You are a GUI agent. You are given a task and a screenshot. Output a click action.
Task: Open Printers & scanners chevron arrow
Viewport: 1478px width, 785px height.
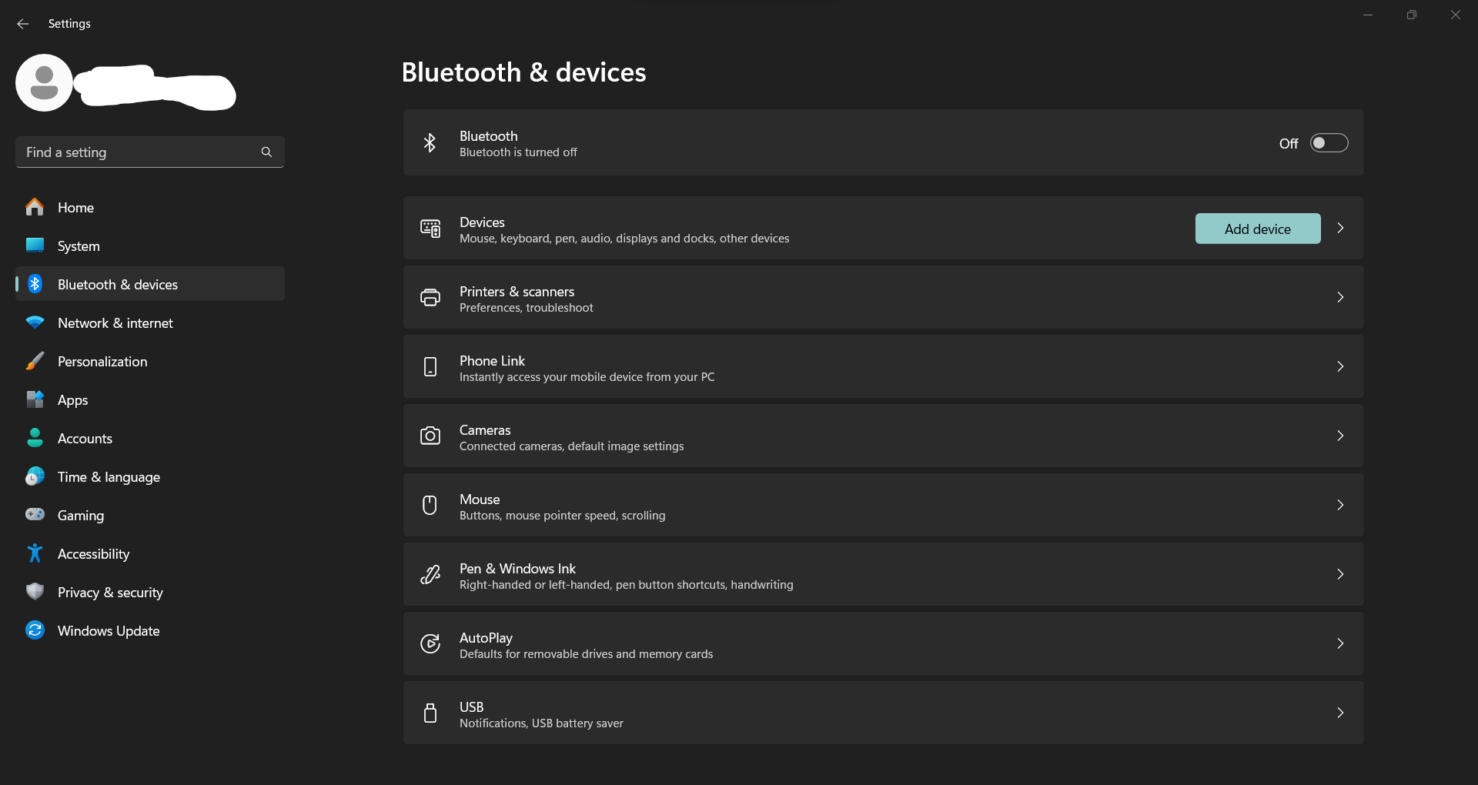click(x=1340, y=298)
